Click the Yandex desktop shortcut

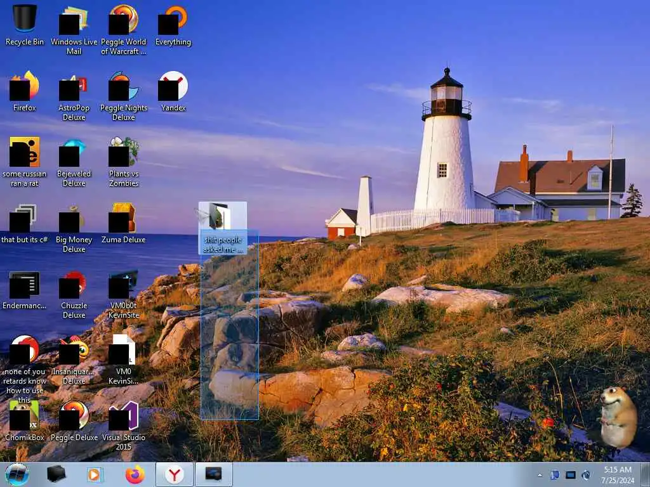point(173,91)
